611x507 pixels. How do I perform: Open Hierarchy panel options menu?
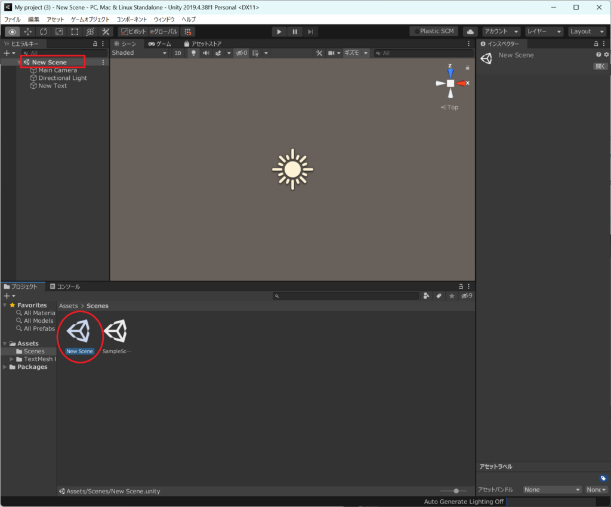point(103,44)
